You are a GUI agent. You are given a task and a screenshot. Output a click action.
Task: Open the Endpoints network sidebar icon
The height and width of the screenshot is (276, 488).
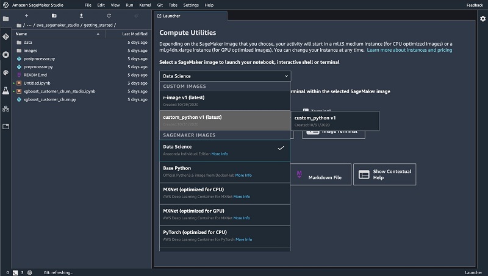pos(5,109)
